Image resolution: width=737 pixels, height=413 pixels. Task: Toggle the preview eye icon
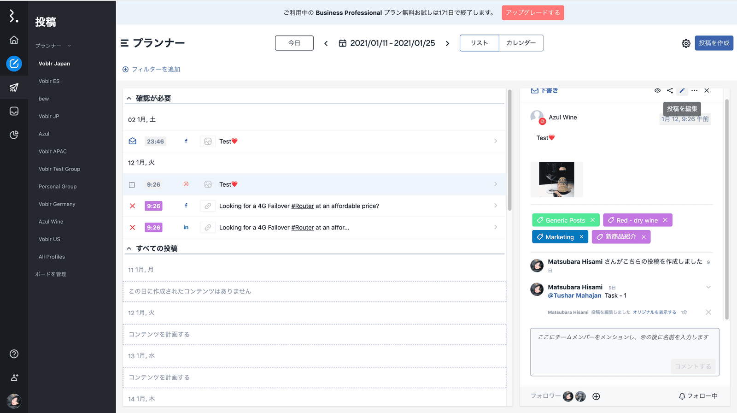click(657, 91)
